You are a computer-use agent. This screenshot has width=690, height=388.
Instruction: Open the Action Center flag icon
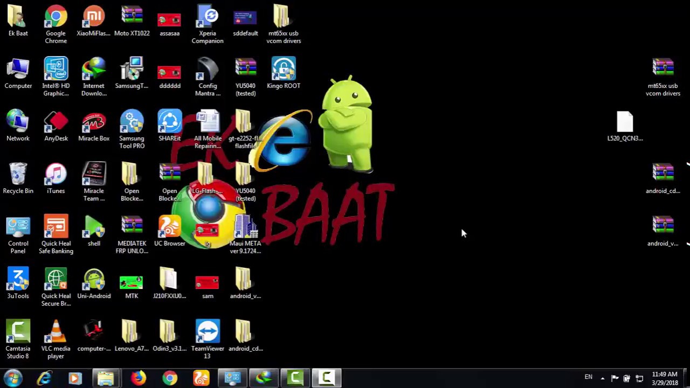tap(615, 378)
